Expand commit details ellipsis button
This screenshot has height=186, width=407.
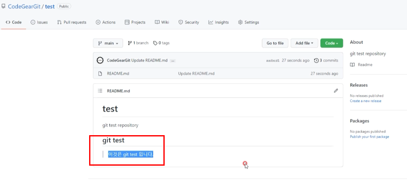(173, 61)
